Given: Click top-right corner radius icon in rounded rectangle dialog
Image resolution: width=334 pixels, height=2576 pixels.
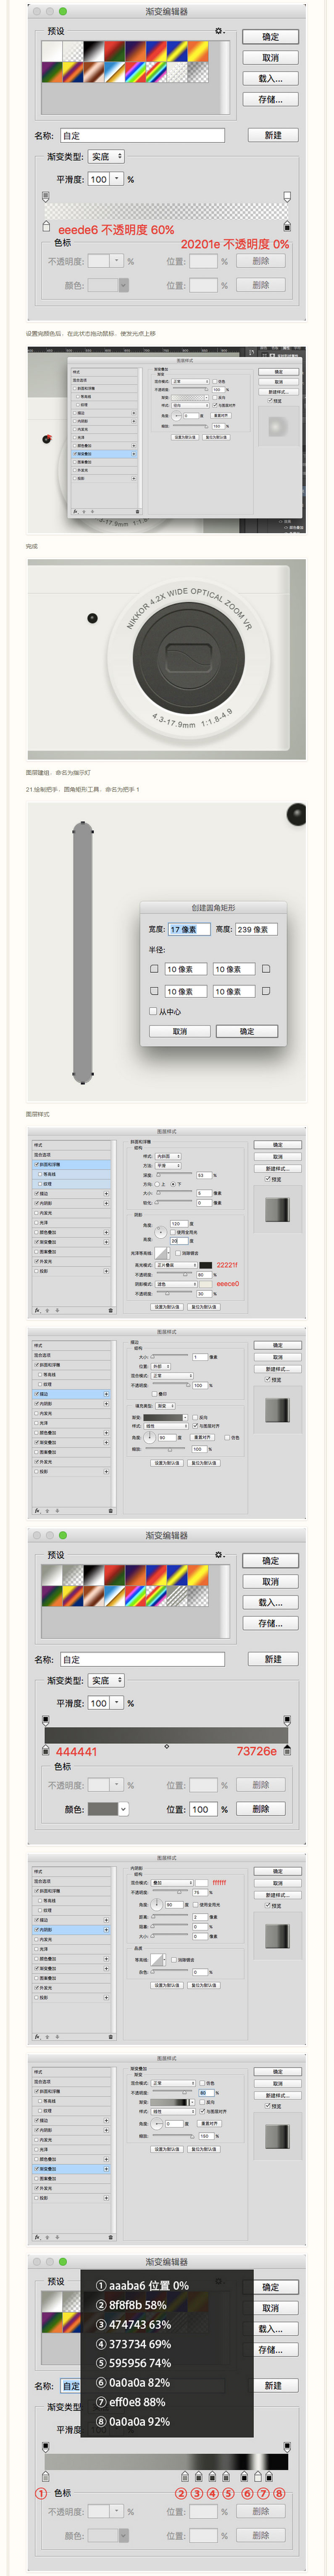Looking at the screenshot, I should tap(266, 969).
